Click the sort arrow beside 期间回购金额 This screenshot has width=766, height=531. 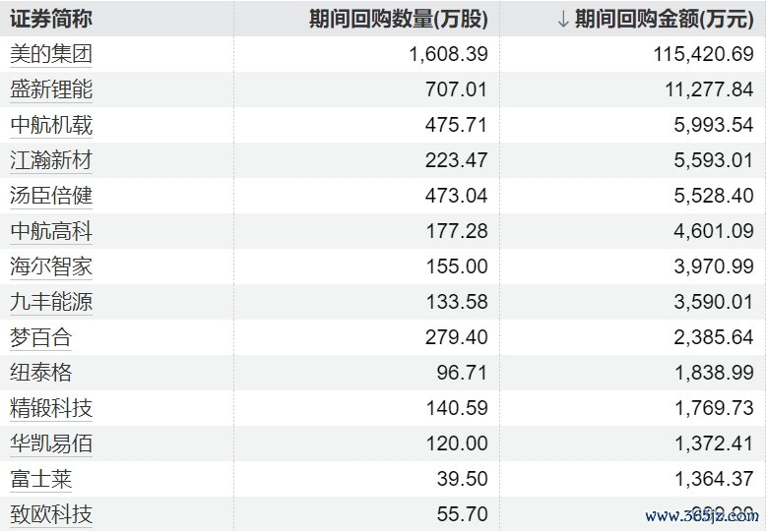pos(563,19)
